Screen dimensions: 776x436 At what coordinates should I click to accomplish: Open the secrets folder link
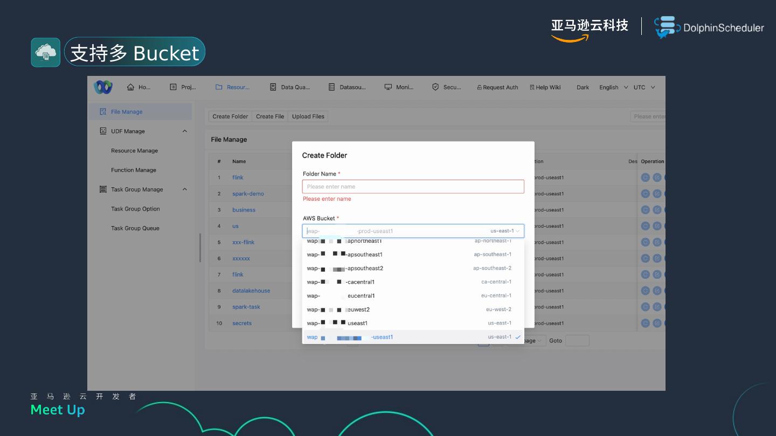click(242, 323)
